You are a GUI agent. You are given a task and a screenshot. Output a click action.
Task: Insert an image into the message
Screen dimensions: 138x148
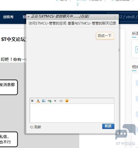[44, 101]
